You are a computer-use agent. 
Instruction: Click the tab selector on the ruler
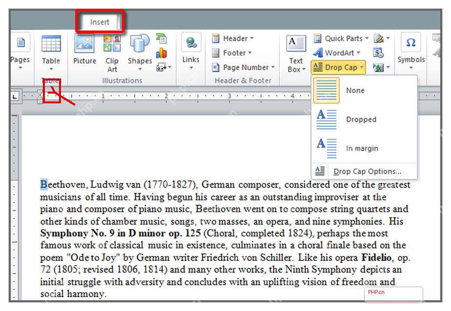point(15,96)
